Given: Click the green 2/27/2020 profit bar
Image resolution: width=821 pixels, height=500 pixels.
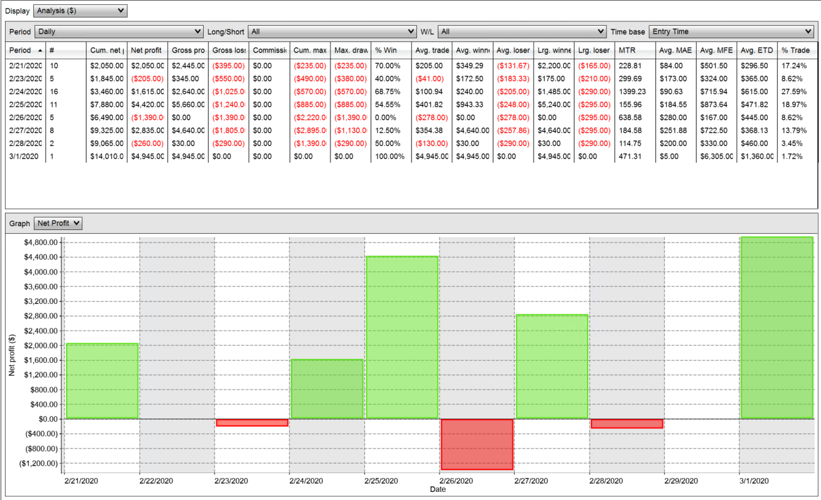Looking at the screenshot, I should click(x=552, y=367).
